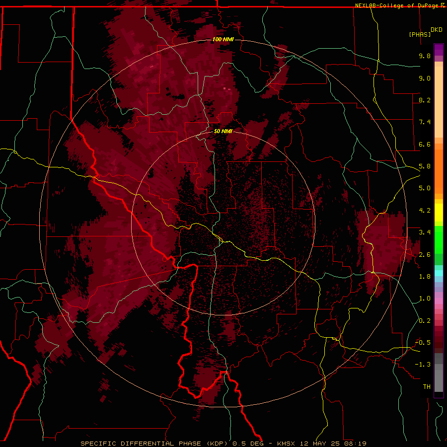Pick the purple band at the color bar top
This screenshot has height=447, width=447.
pos(439,50)
